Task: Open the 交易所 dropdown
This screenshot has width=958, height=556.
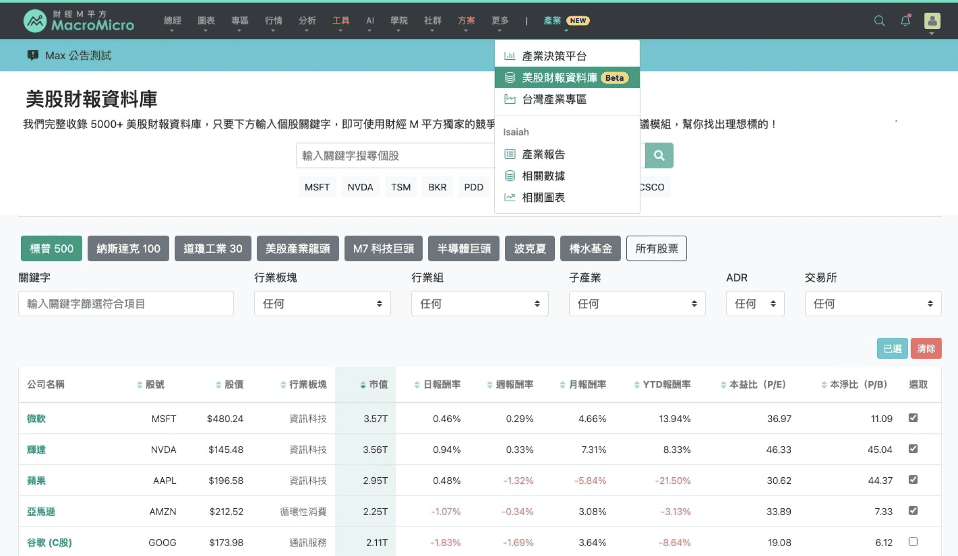Action: click(873, 303)
